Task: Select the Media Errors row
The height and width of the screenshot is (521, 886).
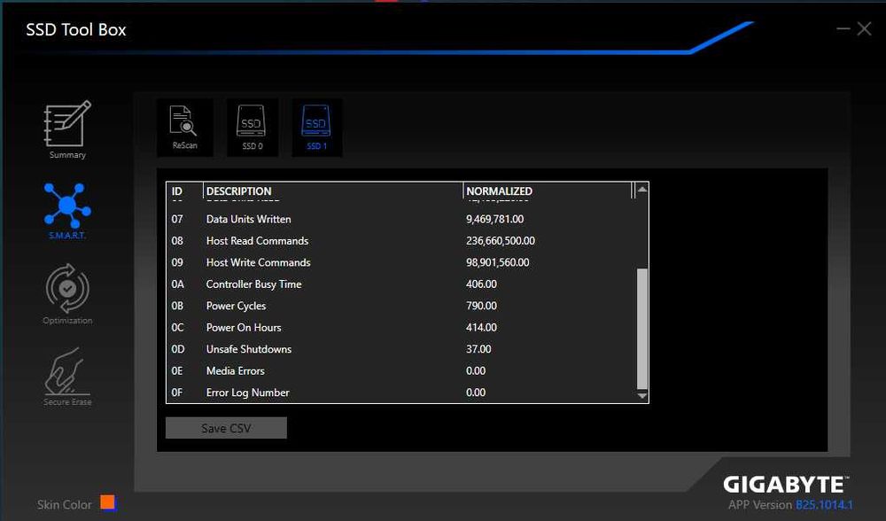Action: coord(401,370)
